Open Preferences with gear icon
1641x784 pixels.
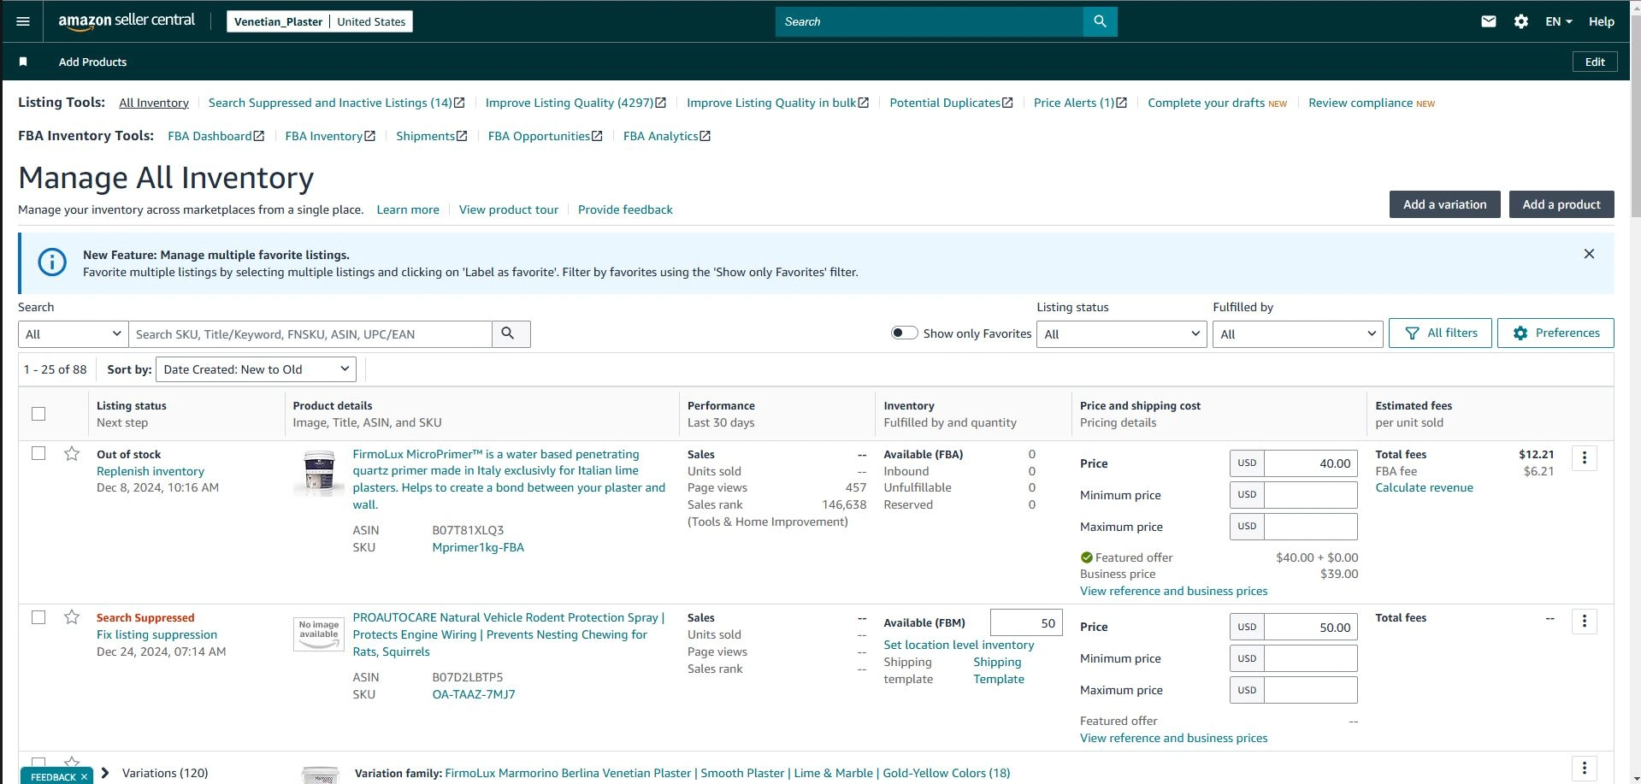coord(1555,333)
